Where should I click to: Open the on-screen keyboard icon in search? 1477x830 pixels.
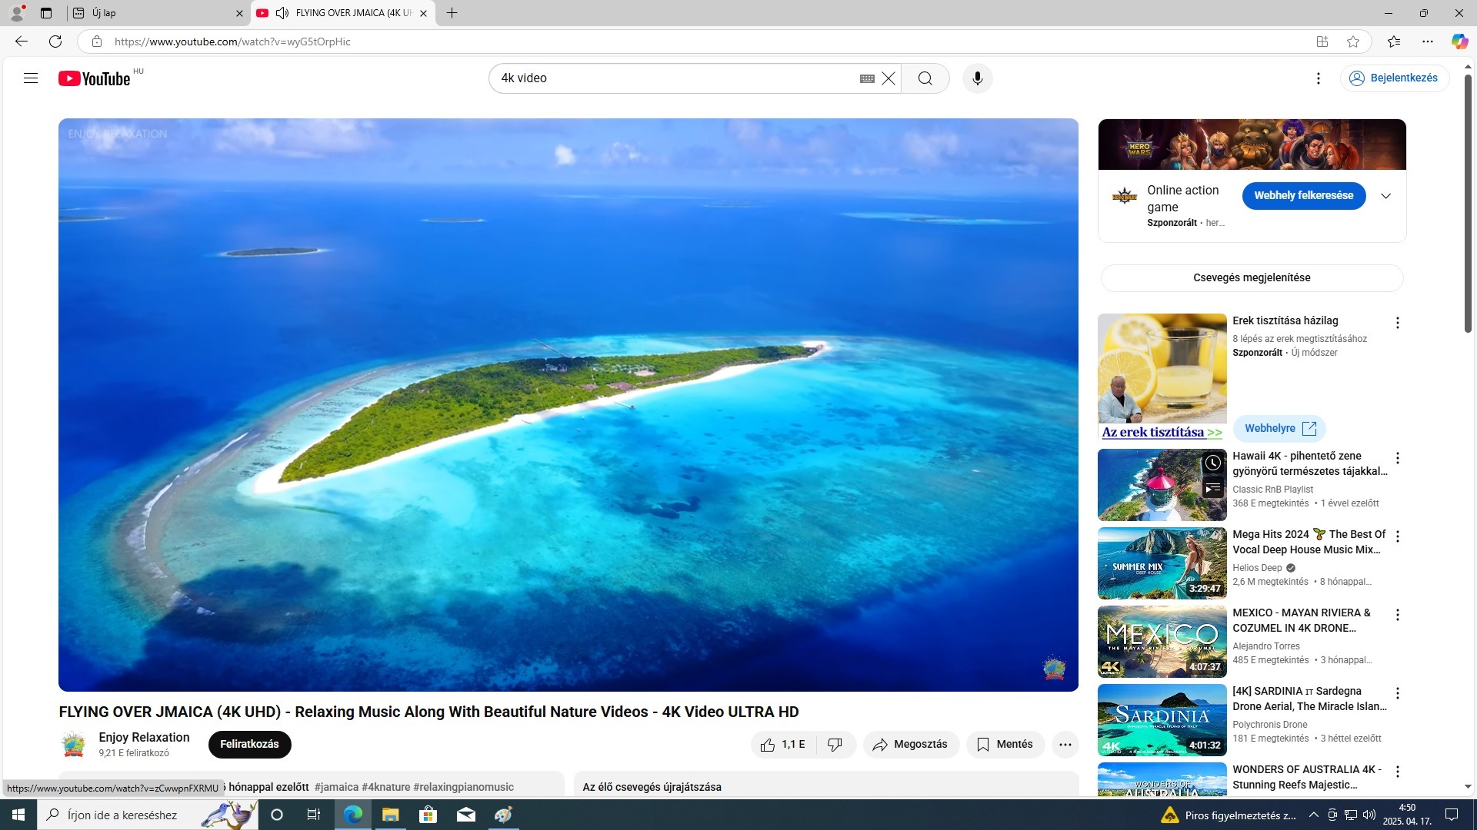click(x=867, y=78)
